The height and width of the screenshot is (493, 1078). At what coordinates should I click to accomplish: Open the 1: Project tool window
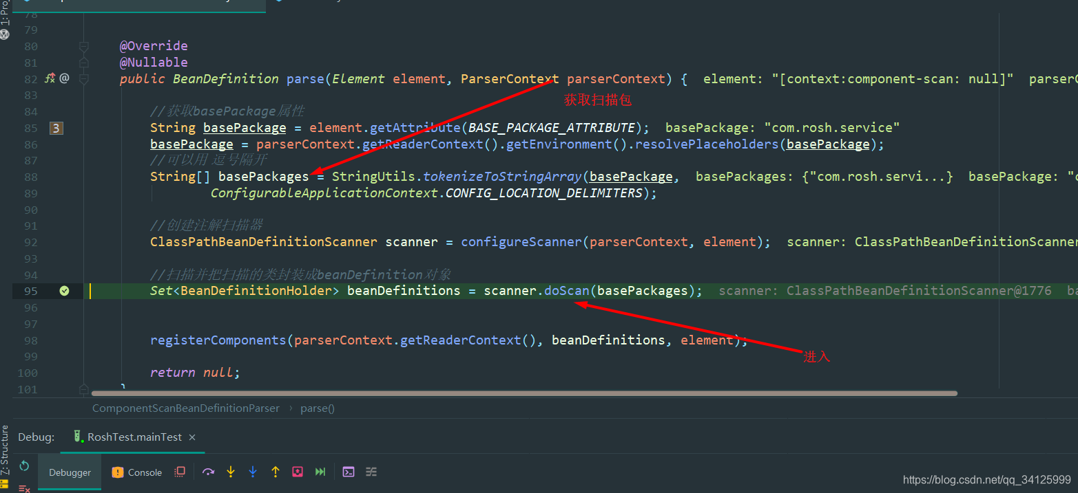click(x=5, y=14)
